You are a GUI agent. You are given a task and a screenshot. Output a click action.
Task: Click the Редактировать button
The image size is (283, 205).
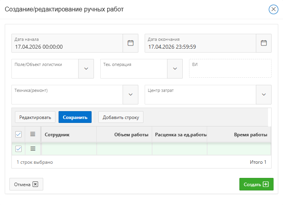(x=35, y=117)
